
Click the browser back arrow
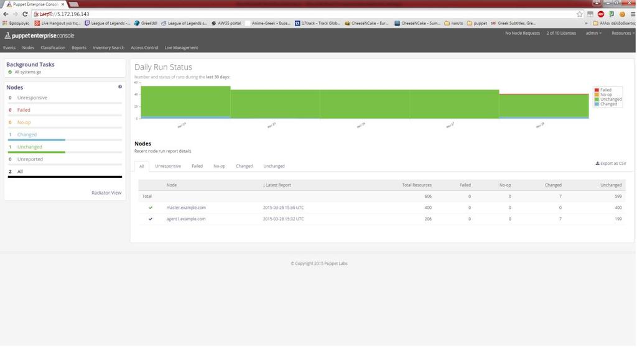[x=6, y=14]
